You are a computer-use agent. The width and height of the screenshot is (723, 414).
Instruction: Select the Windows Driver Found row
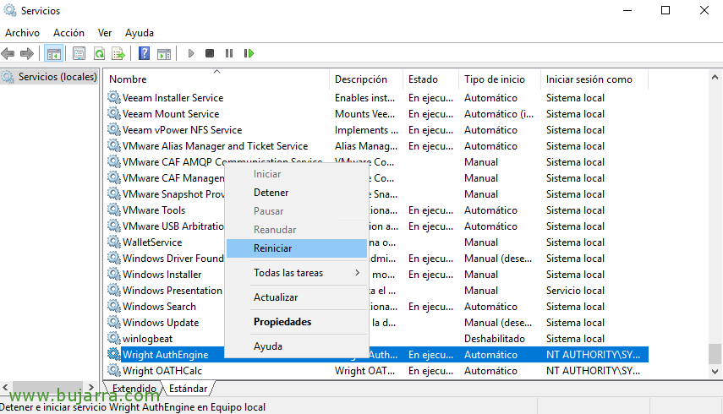click(376, 259)
